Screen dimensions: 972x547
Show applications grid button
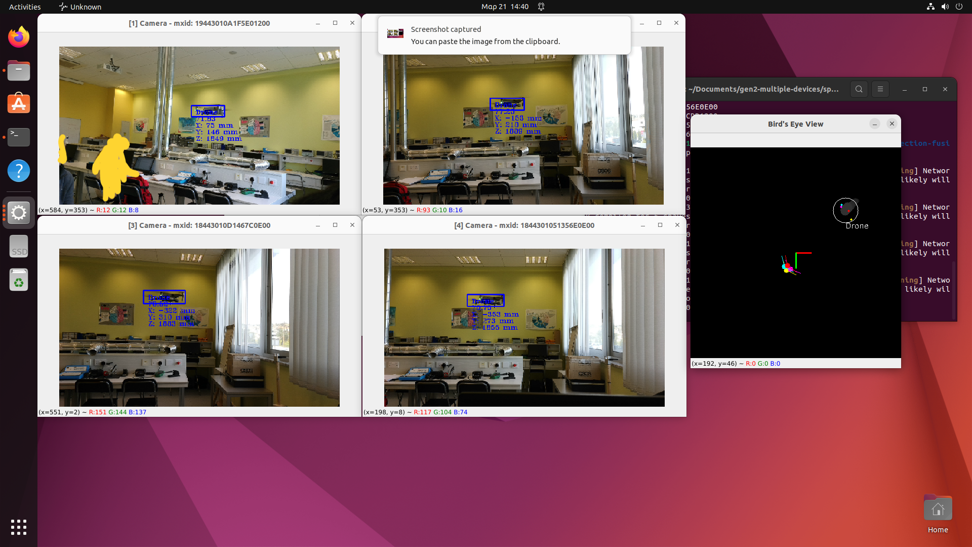click(x=19, y=527)
